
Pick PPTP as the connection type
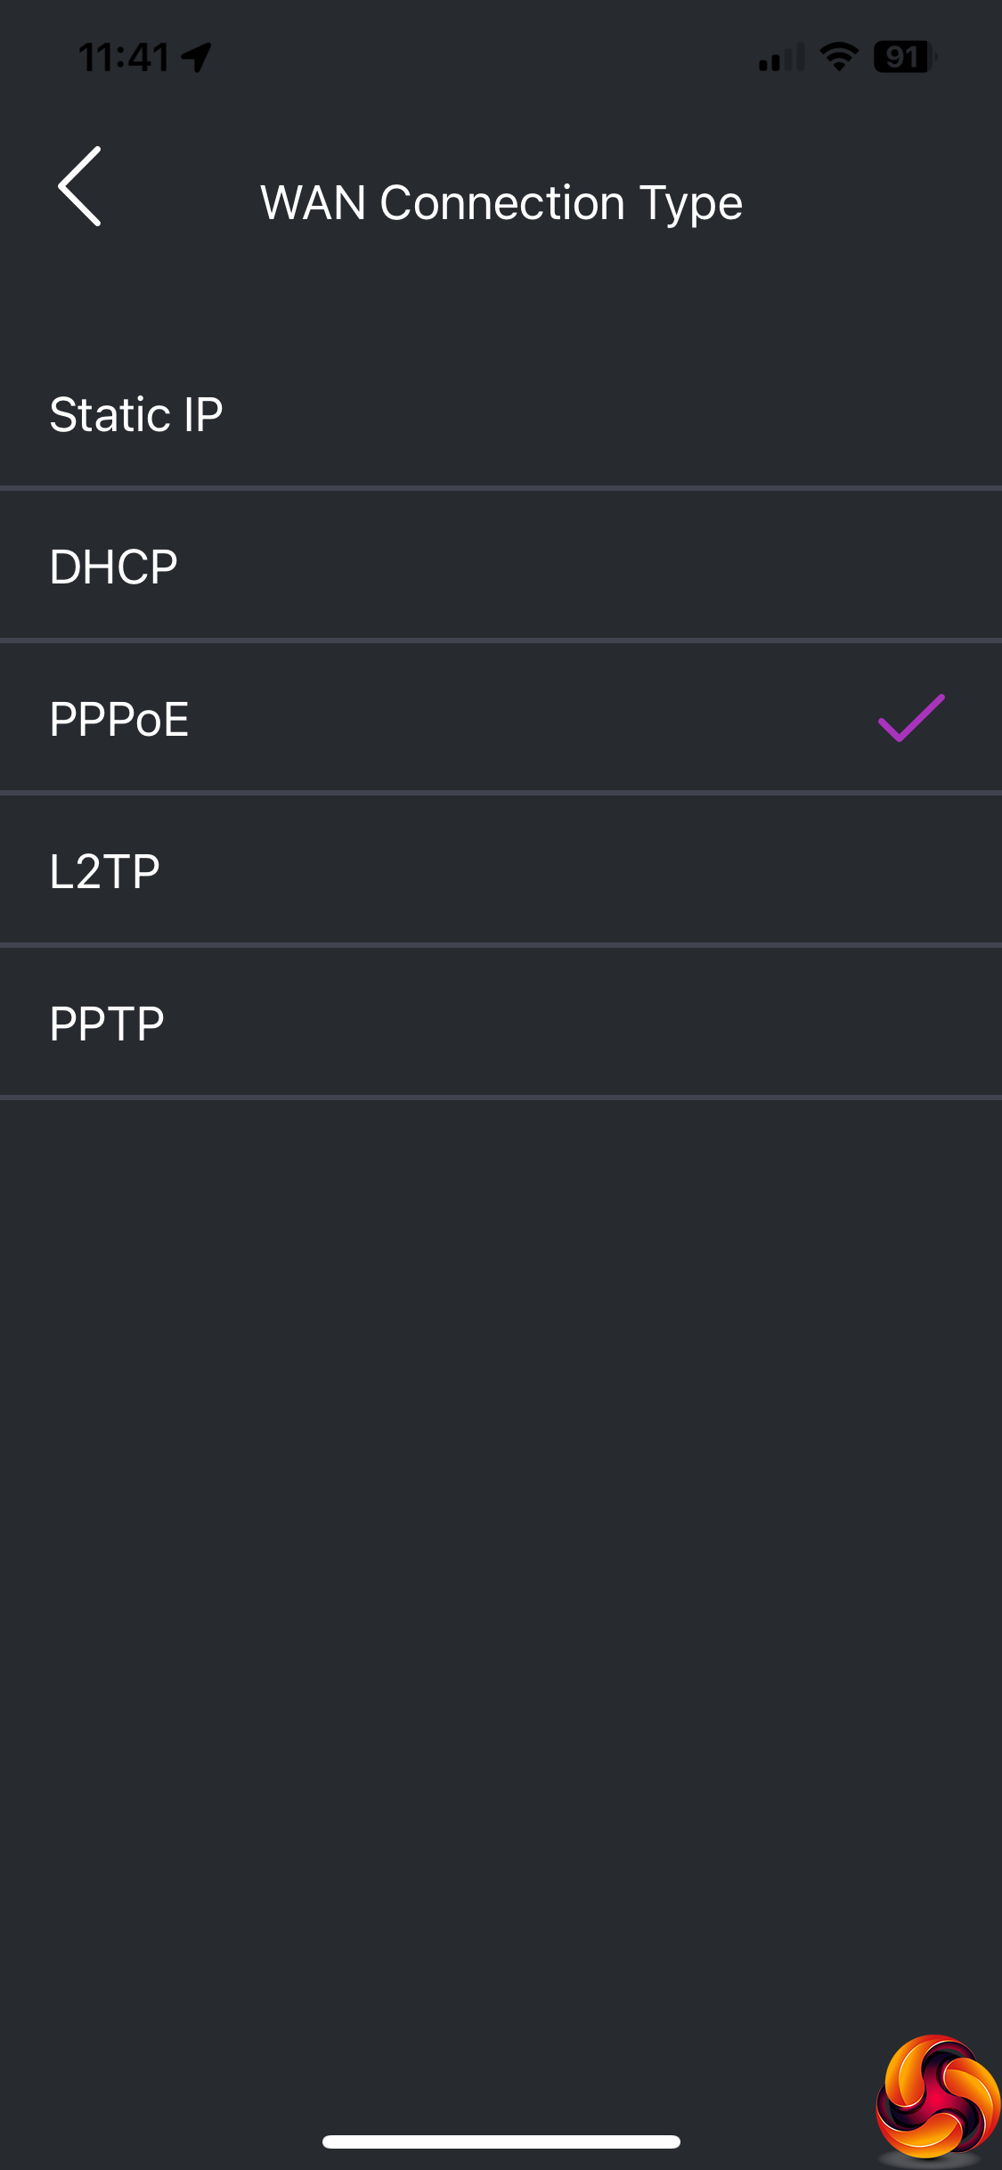(501, 1024)
